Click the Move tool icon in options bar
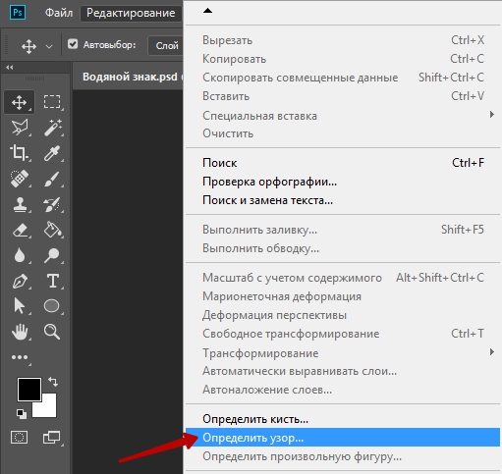The height and width of the screenshot is (474, 502). tap(28, 46)
